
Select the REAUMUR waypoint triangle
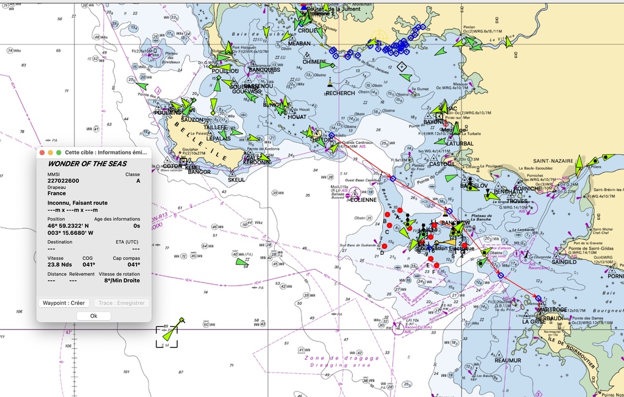click(498, 354)
